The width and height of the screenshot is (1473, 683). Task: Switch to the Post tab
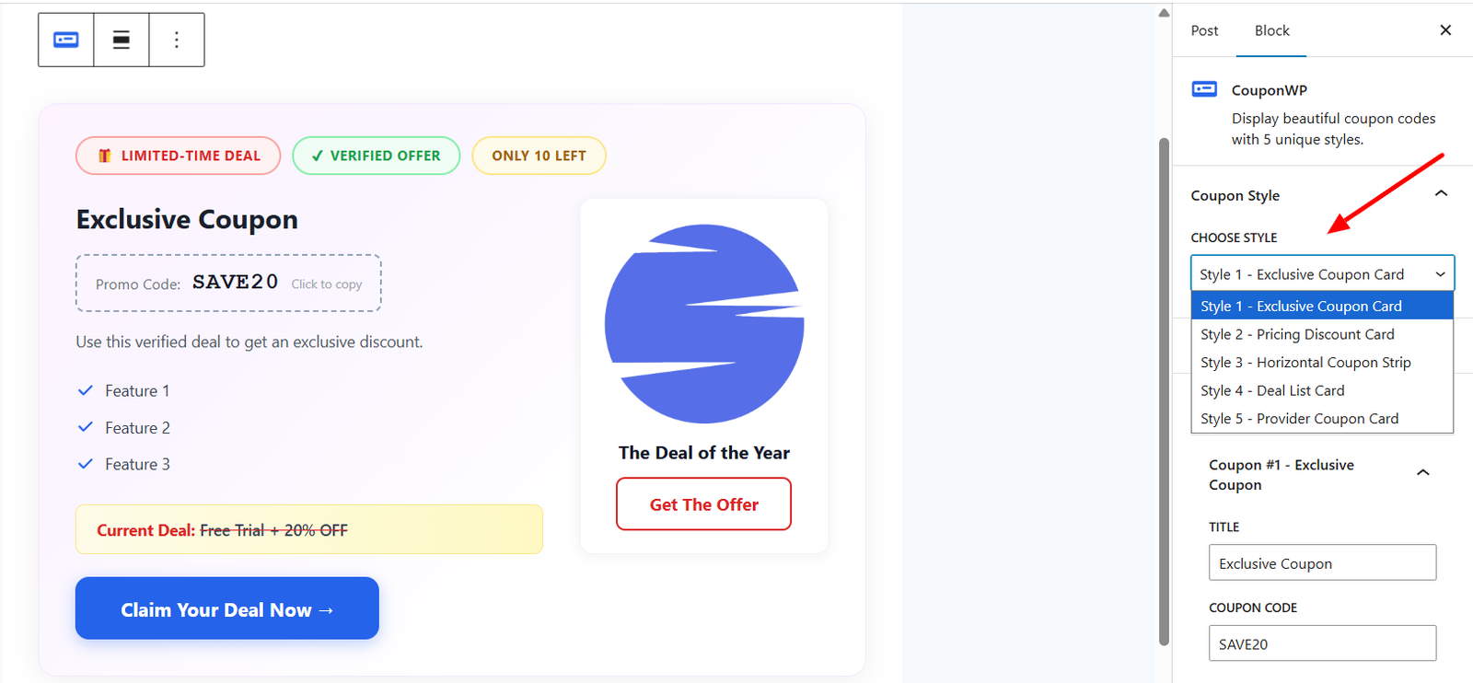(x=1204, y=30)
